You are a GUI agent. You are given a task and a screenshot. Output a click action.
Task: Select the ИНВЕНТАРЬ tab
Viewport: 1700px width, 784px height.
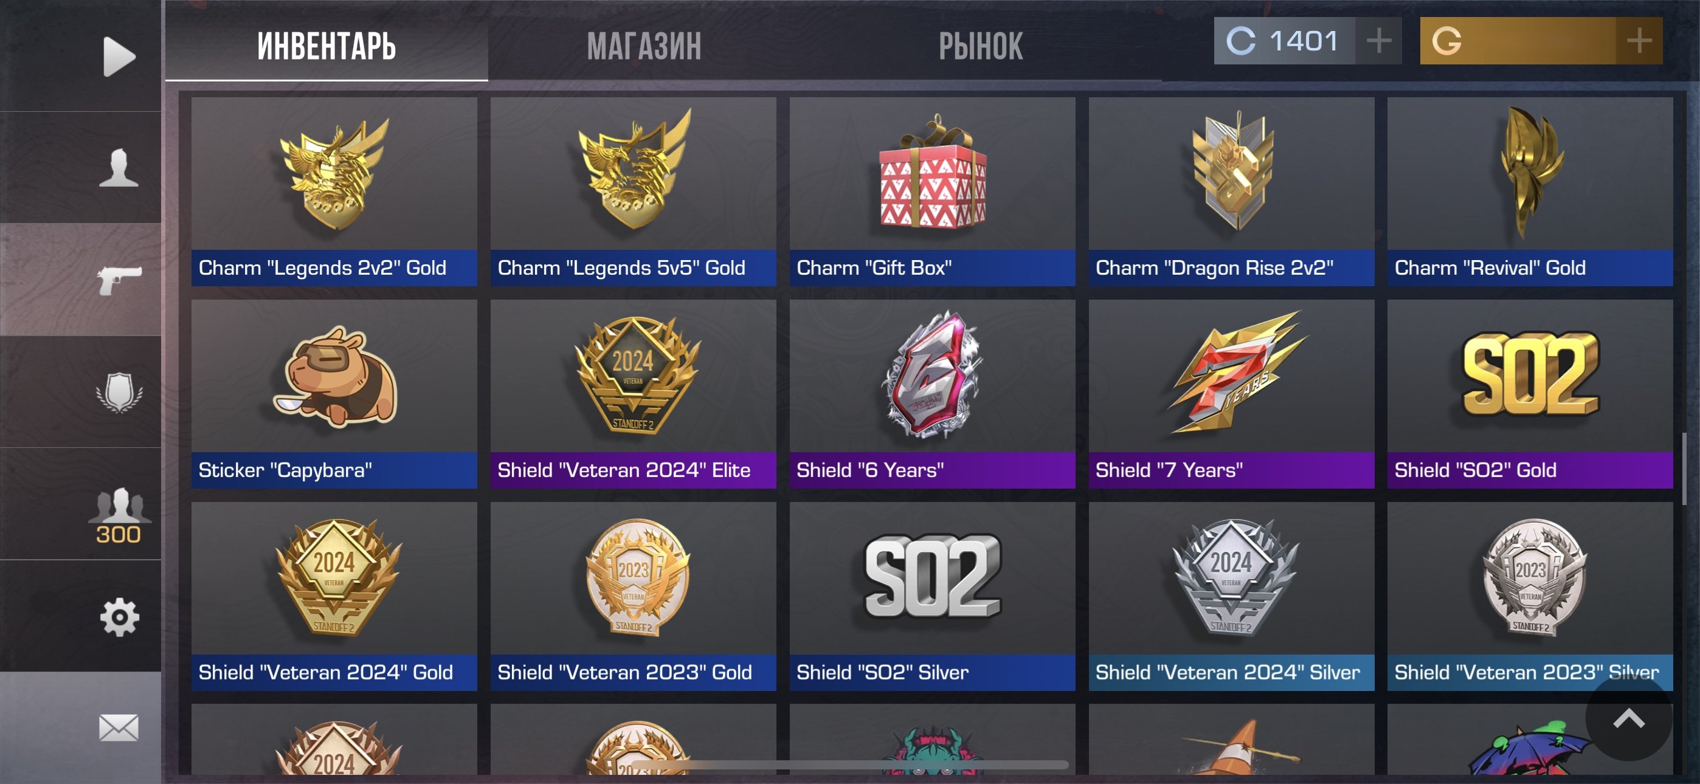point(327,46)
